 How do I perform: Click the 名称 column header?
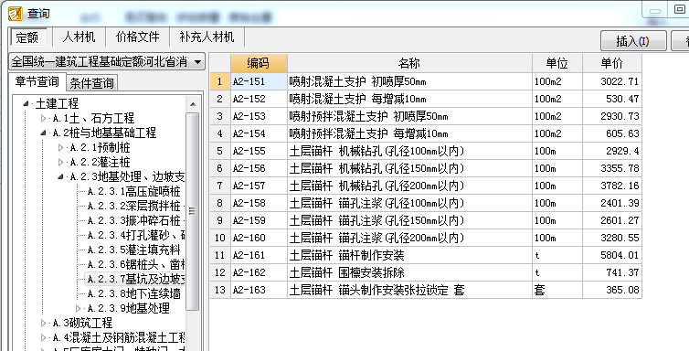point(409,63)
